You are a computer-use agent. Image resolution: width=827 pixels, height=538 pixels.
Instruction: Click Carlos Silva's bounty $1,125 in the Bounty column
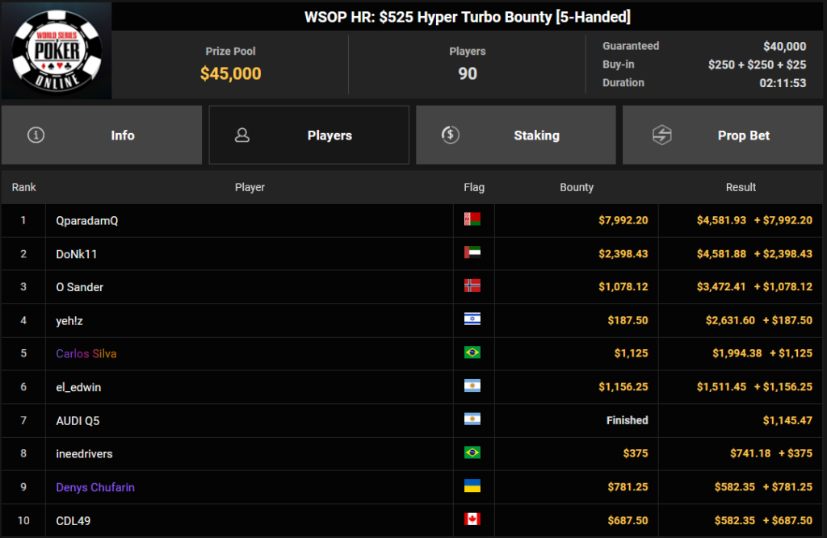(632, 353)
